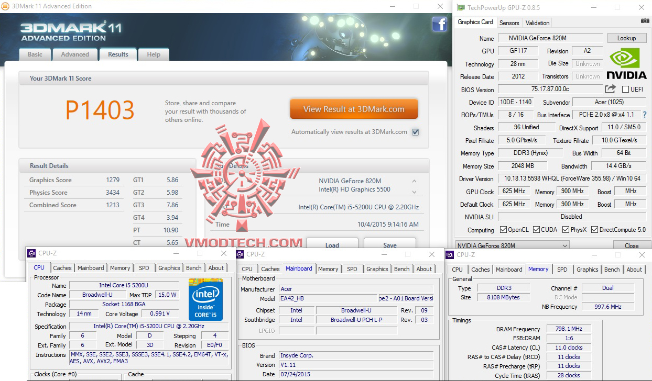Open About tab in Memory CPU-Z window
The width and height of the screenshot is (652, 381).
[x=634, y=270]
